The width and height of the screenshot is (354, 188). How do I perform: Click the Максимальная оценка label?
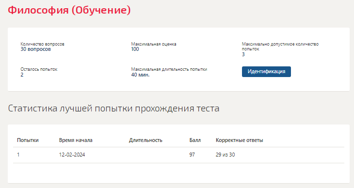click(x=154, y=44)
